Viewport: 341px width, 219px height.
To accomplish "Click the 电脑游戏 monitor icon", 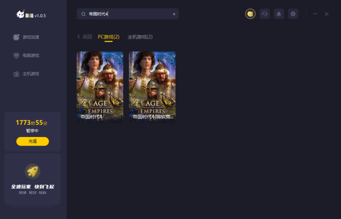I will [16, 55].
